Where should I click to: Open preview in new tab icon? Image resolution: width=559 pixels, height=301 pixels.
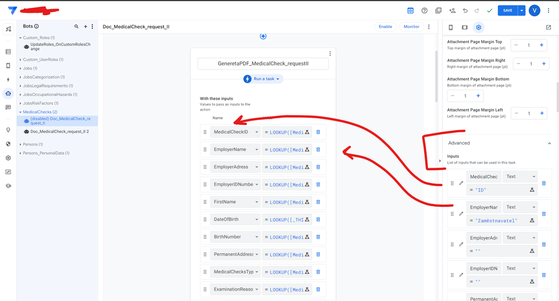(549, 27)
